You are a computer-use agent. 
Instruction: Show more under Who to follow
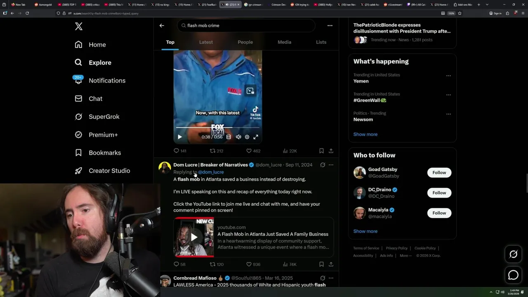[365, 231]
